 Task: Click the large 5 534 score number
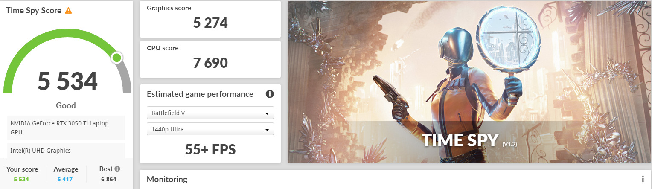pos(67,81)
